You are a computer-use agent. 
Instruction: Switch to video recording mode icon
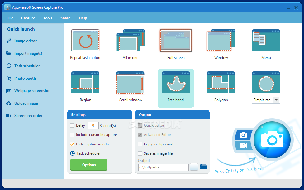tap(243, 145)
